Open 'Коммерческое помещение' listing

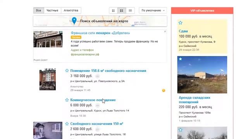93,100
